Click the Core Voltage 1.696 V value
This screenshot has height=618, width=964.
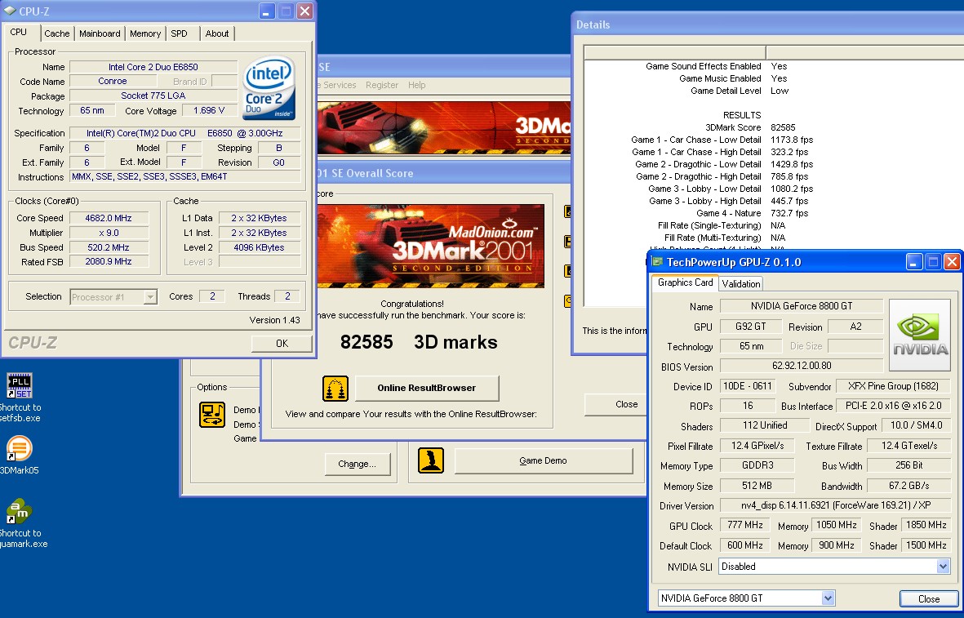pyautogui.click(x=209, y=111)
